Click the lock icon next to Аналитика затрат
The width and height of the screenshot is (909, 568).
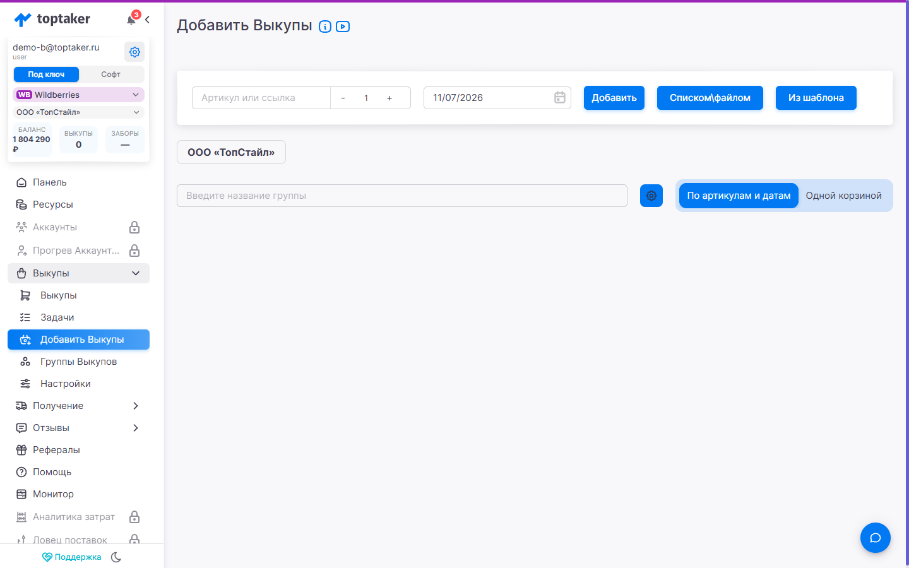(134, 517)
